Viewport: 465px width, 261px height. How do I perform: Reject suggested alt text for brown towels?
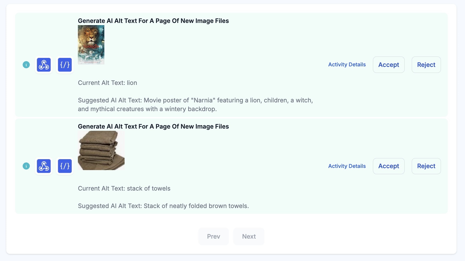click(426, 166)
